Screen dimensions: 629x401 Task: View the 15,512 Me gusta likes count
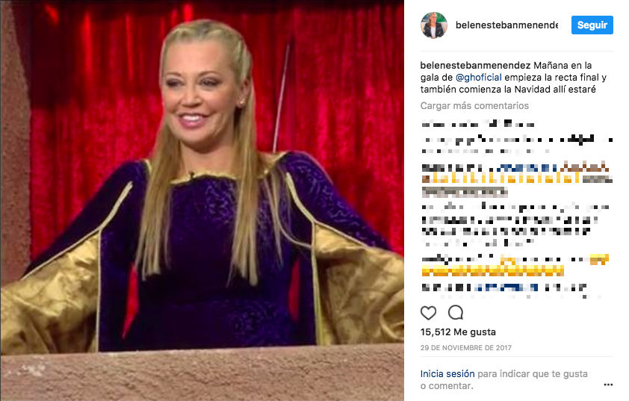(x=458, y=332)
